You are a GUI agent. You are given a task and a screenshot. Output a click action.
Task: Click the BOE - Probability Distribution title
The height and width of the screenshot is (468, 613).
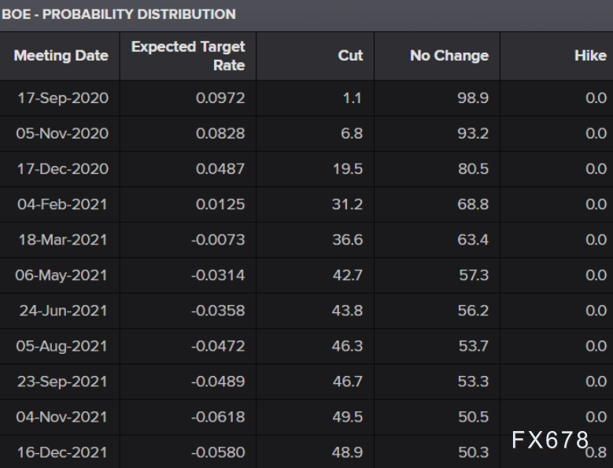(119, 14)
